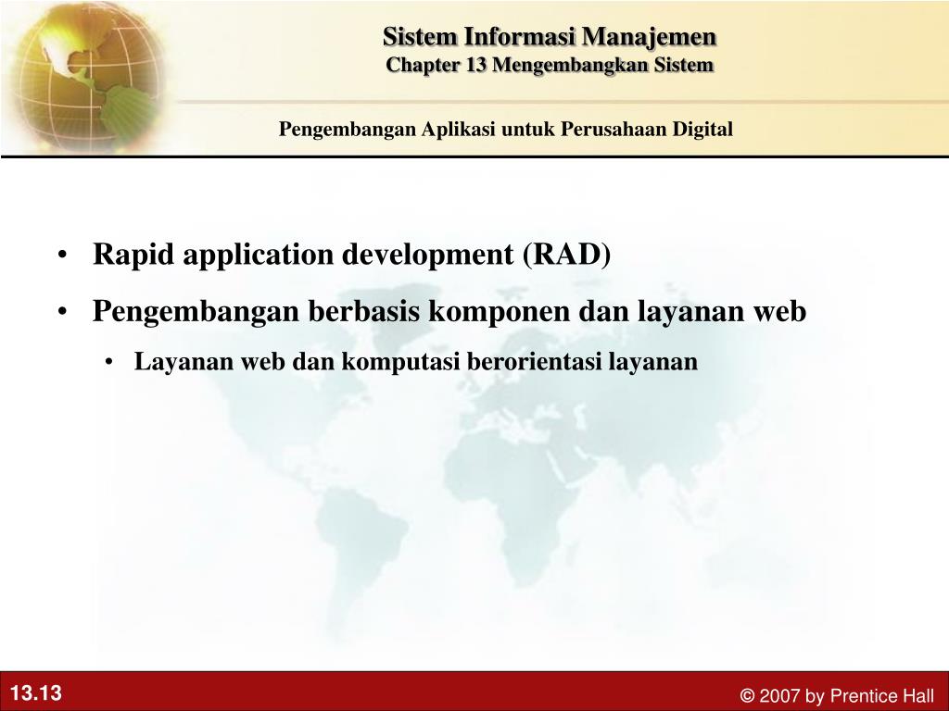Click heading 'Pengembangan Aplikasi untuk Perusahaan Digital'

coord(505,129)
